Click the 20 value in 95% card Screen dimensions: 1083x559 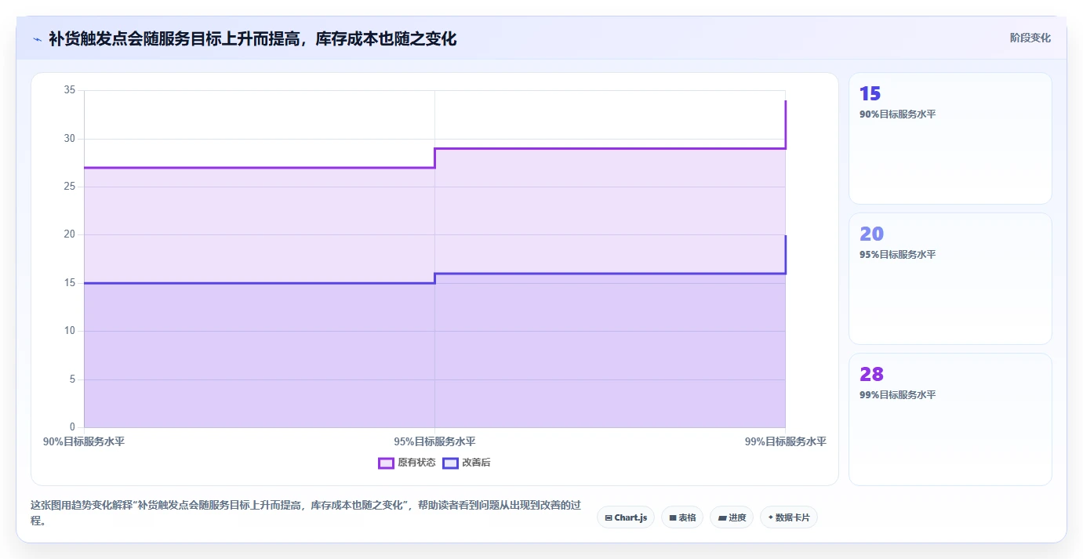click(871, 234)
